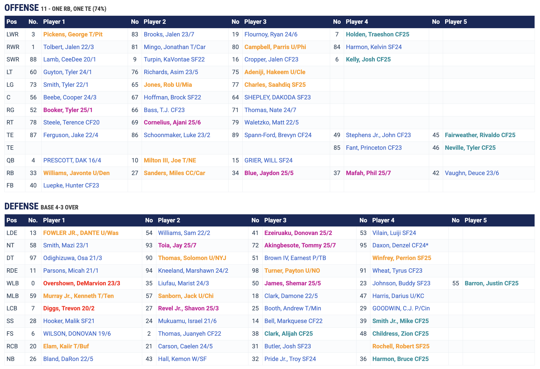Open Daxon, Denzel CF24* link
Image resolution: width=540 pixels, height=369 pixels.
pos(400,245)
